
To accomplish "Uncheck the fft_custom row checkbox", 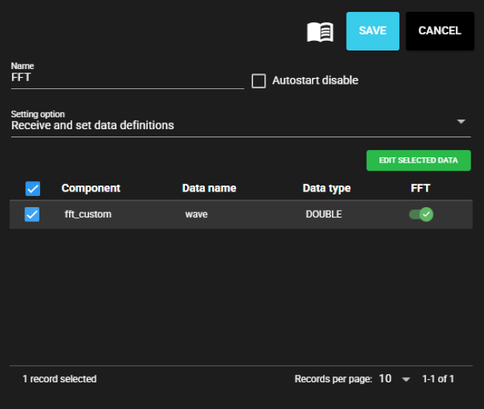I will 32,215.
